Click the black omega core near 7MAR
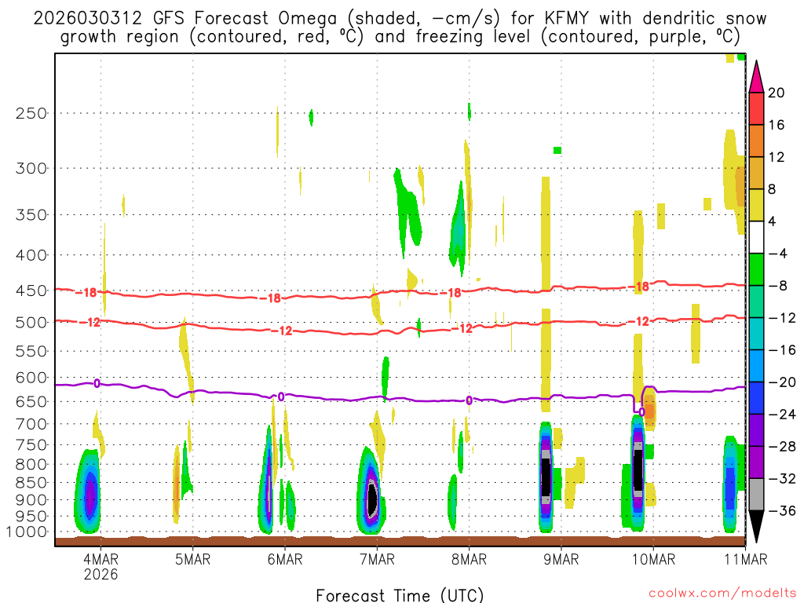The height and width of the screenshot is (603, 804). [x=372, y=499]
